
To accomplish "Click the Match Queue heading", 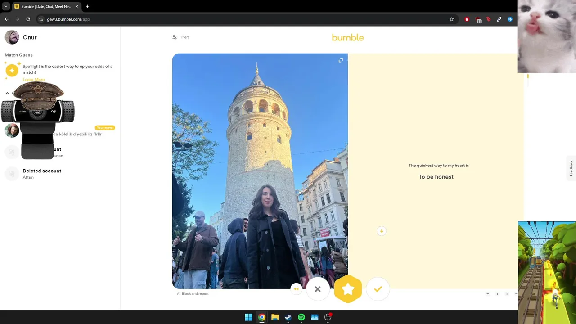I will point(19,55).
